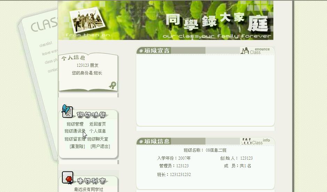The width and height of the screenshot is (327, 192).
Task: Go to 返回首页
Action: tap(98, 124)
